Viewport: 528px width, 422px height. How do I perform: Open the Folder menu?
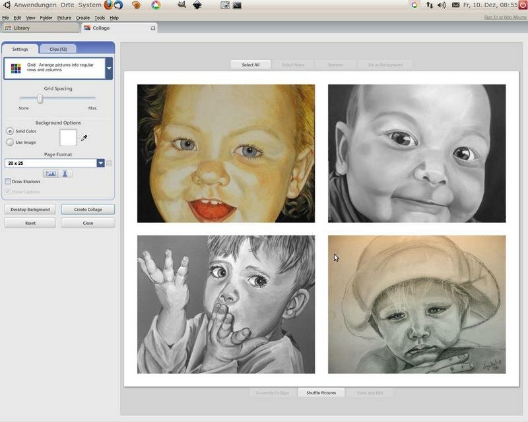tap(46, 18)
